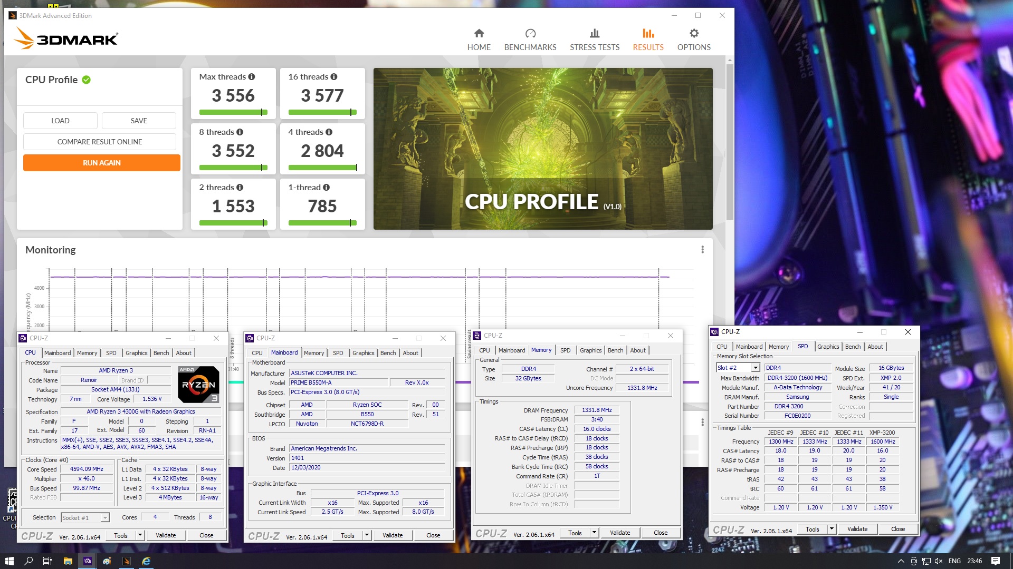Click the 2 threads info icon
The image size is (1013, 569).
click(x=240, y=188)
